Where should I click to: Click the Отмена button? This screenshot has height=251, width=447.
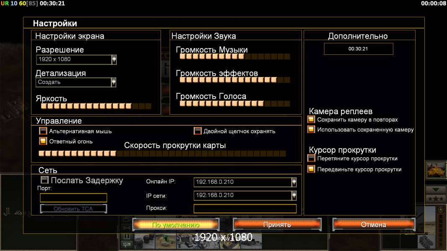tap(373, 225)
